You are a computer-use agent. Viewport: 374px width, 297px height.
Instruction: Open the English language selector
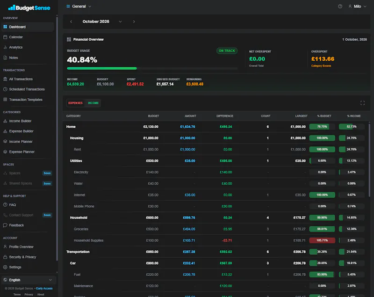coord(29,280)
